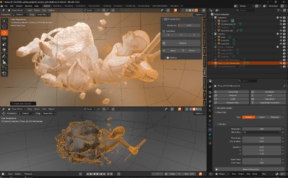The image size is (288, 178).
Task: Open the Object properties tab icon
Action: (x=210, y=116)
